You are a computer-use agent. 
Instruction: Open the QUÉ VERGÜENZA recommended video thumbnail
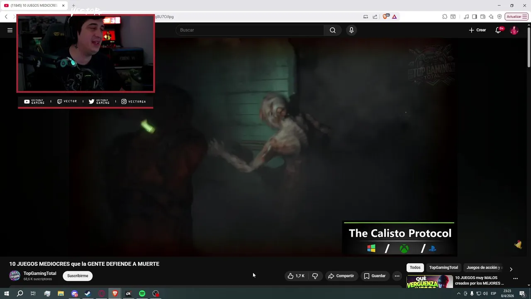(430, 282)
